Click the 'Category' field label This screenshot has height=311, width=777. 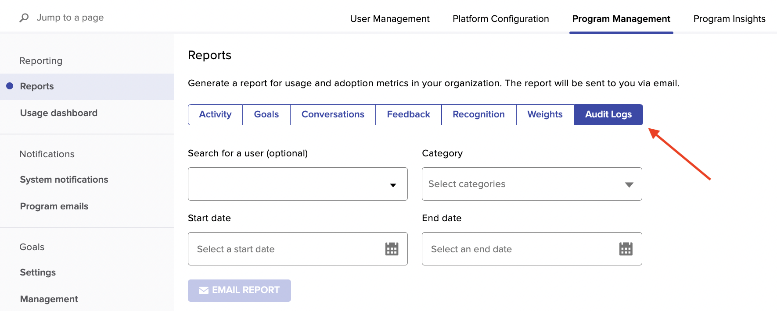[x=442, y=153]
